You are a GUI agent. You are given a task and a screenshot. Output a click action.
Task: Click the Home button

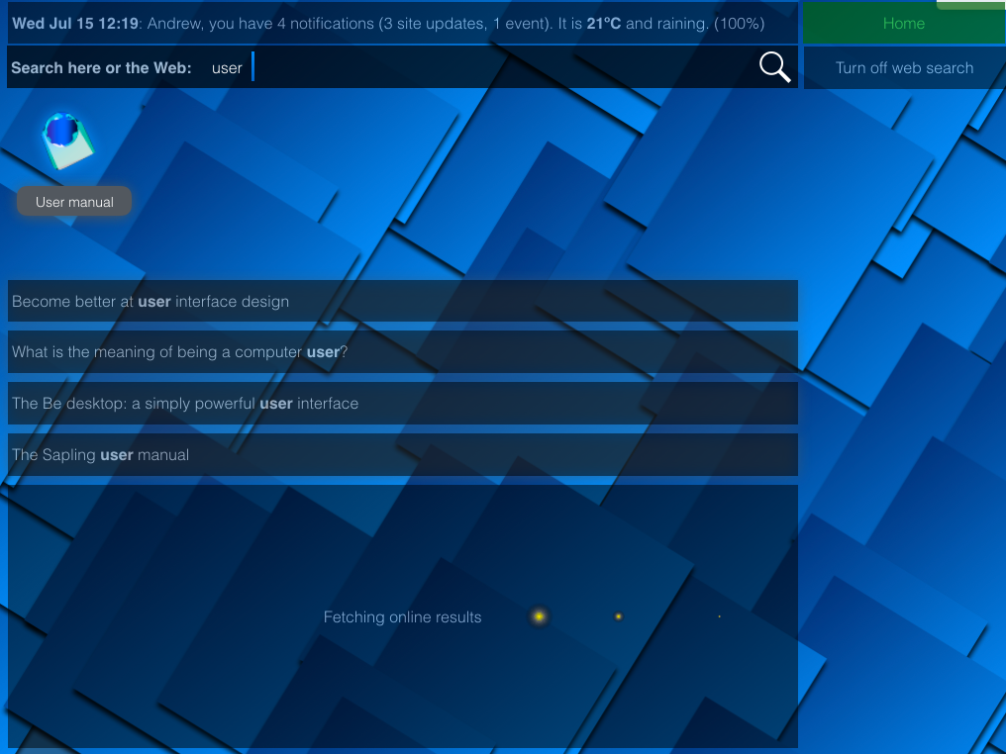tap(903, 23)
